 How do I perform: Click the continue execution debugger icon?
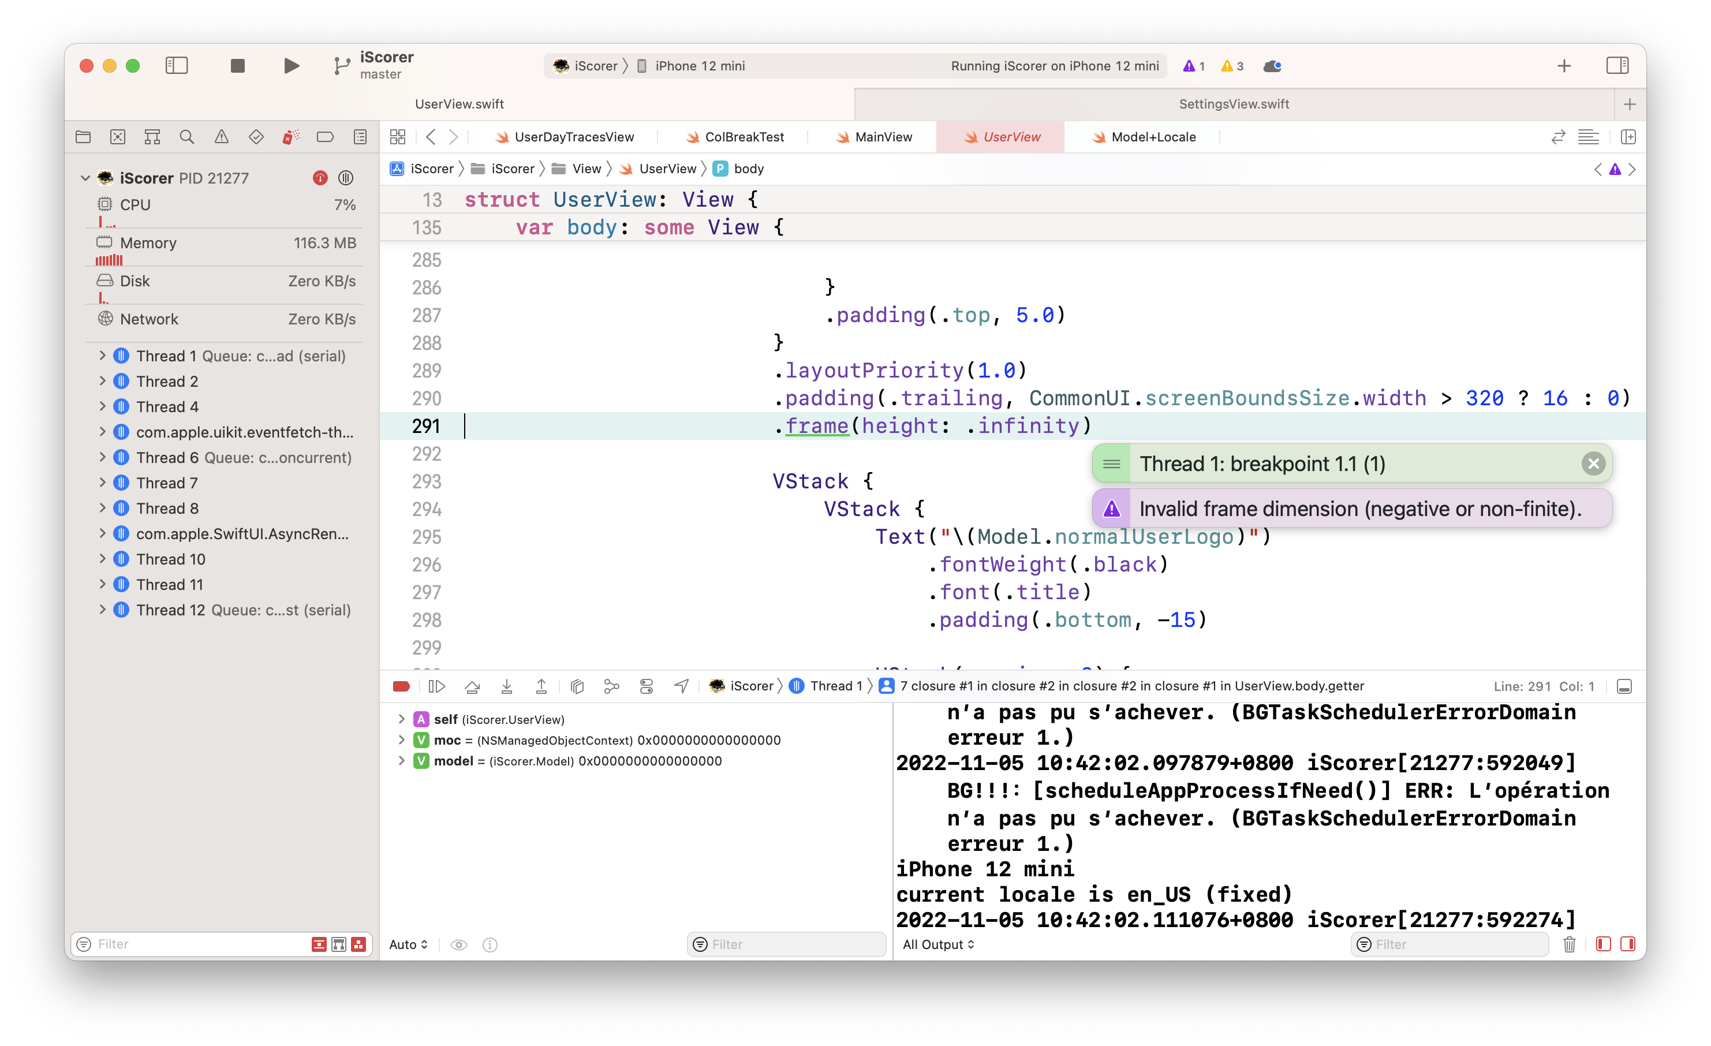pyautogui.click(x=436, y=686)
